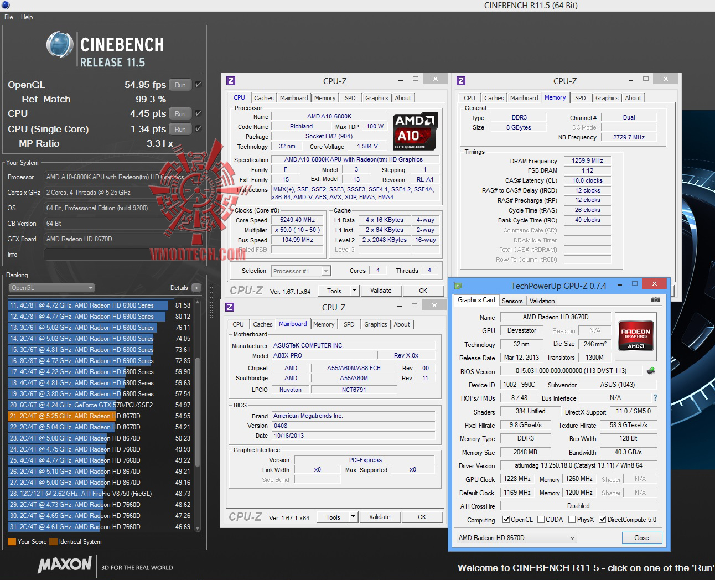Select ranking row 28 ATI FirePro V8750
This screenshot has height=580, width=715.
(100, 494)
